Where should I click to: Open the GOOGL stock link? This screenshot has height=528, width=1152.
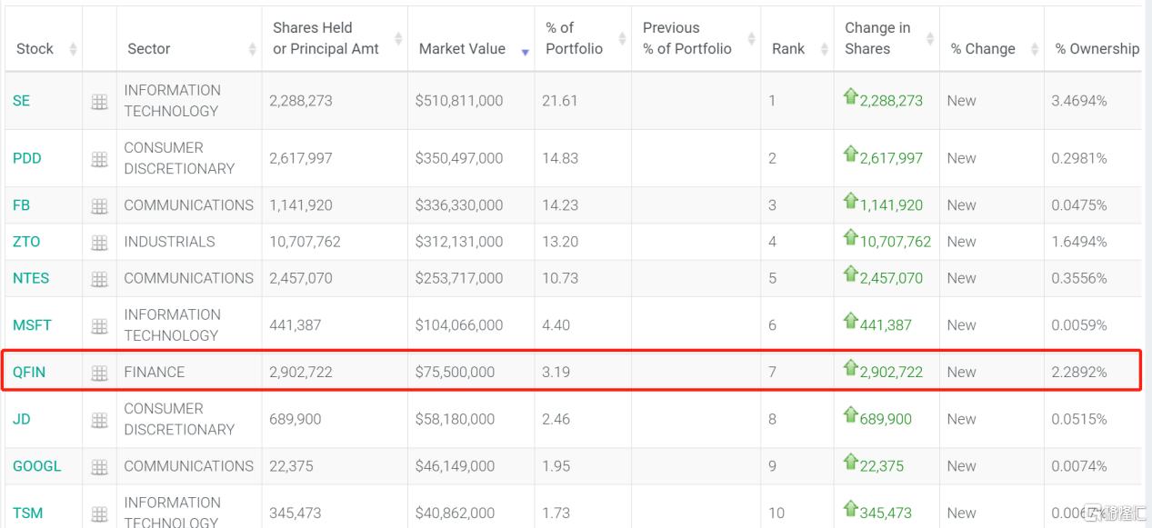[37, 466]
